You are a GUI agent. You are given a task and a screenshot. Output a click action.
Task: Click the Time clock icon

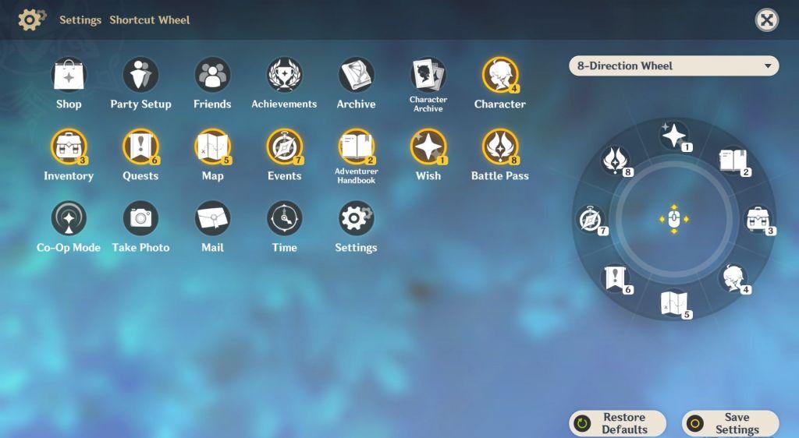pos(284,219)
